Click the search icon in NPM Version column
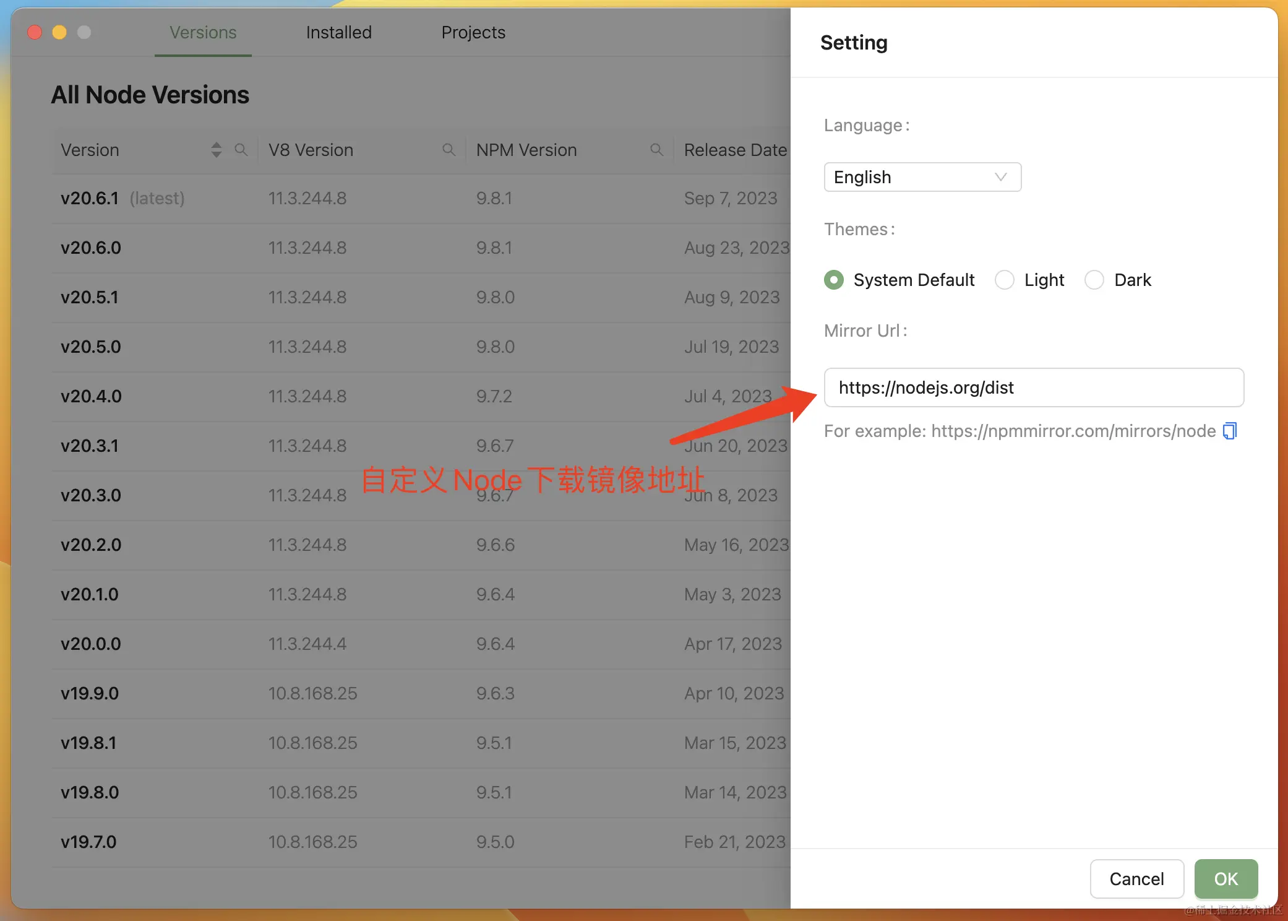This screenshot has width=1288, height=921. tap(656, 150)
